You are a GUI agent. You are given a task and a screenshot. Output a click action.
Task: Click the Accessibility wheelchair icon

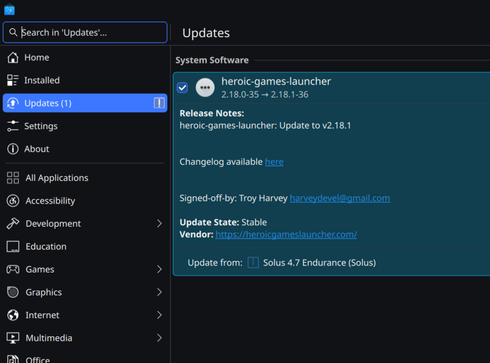(13, 200)
